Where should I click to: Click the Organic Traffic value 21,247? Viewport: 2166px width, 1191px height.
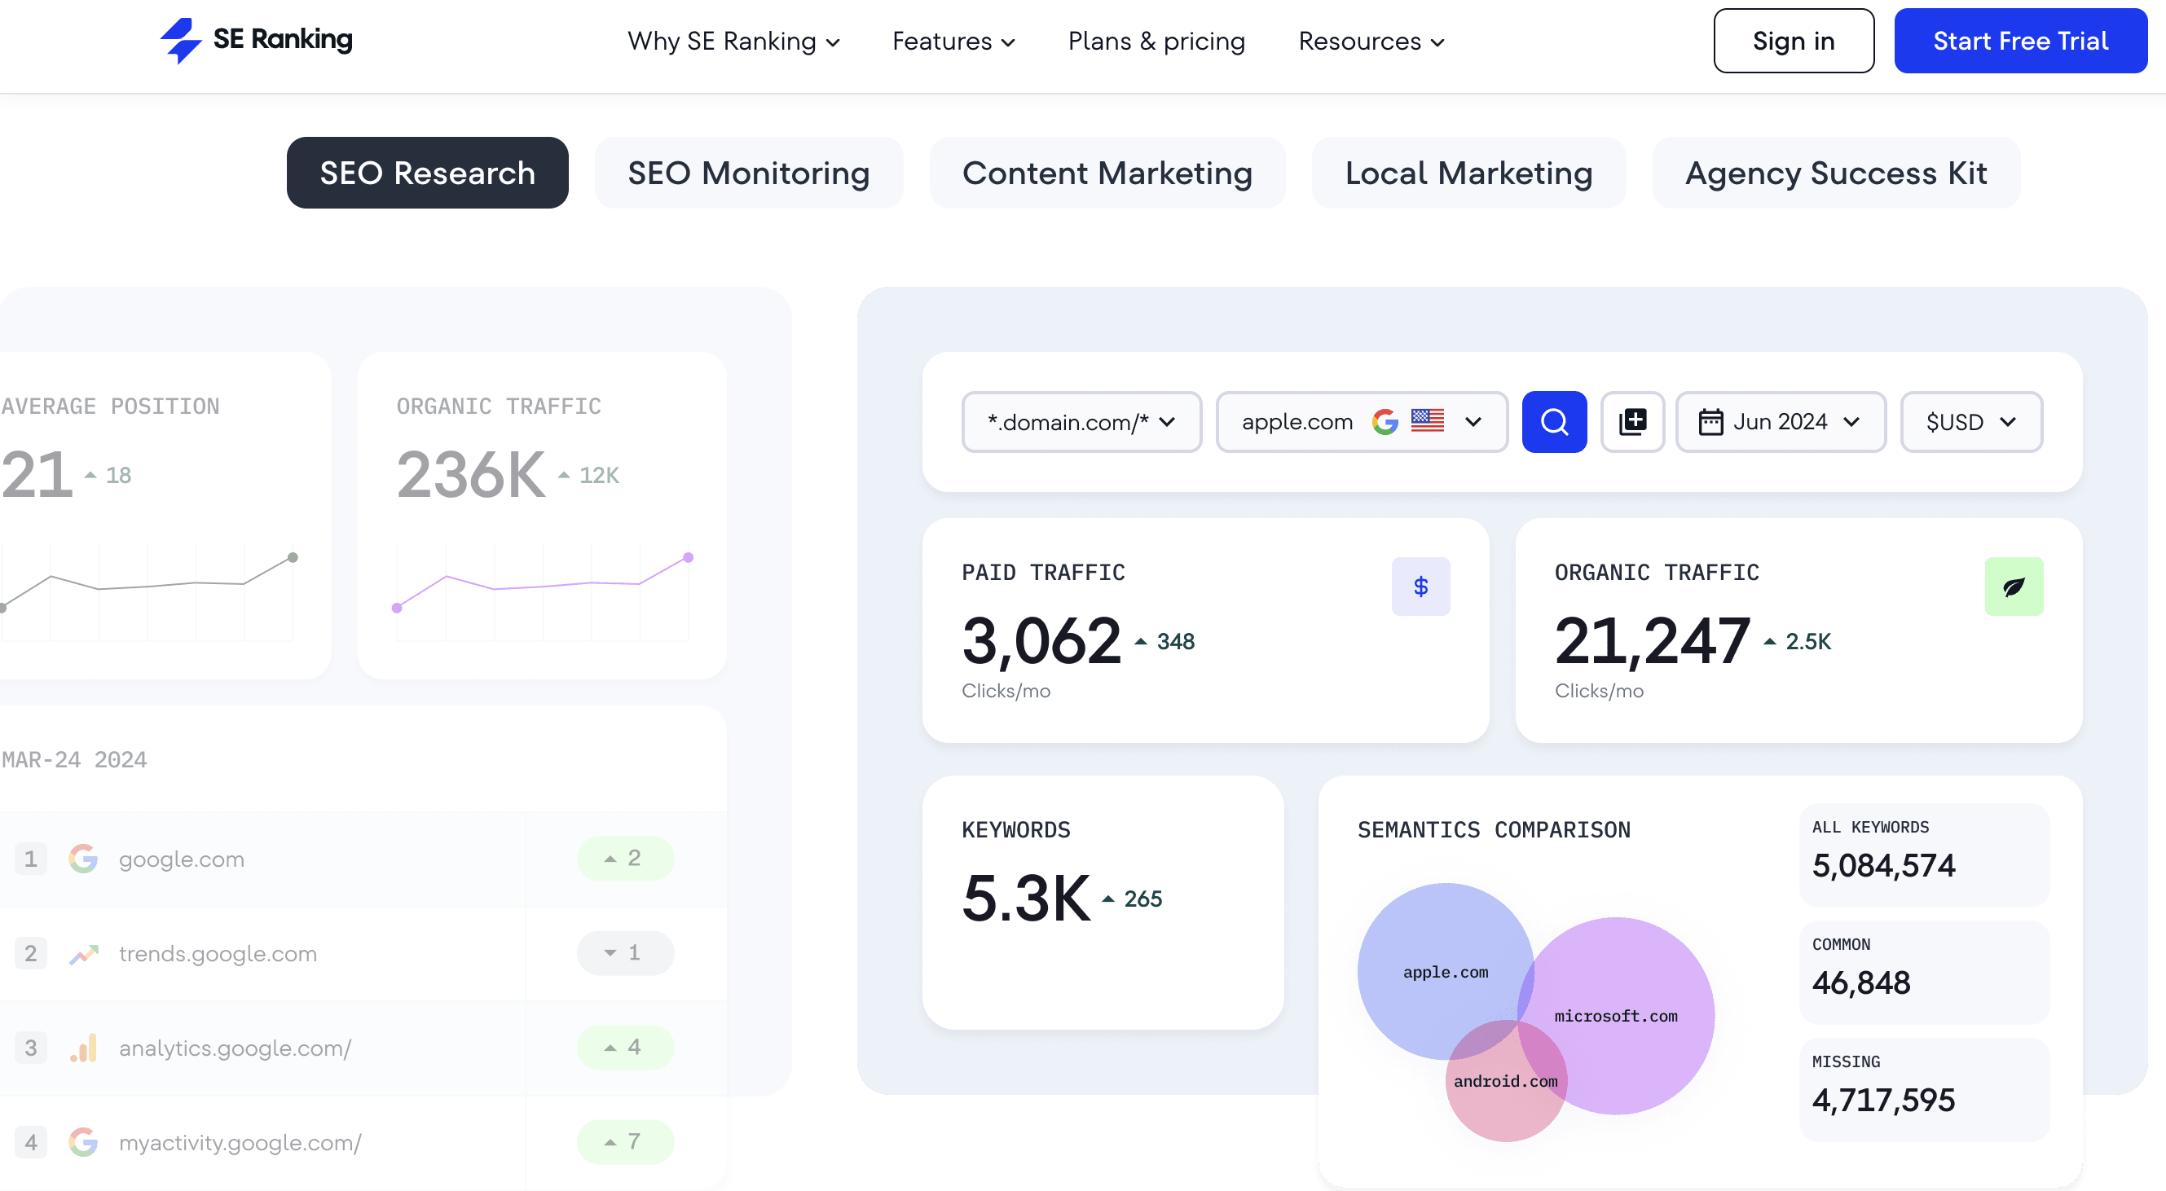pos(1652,641)
